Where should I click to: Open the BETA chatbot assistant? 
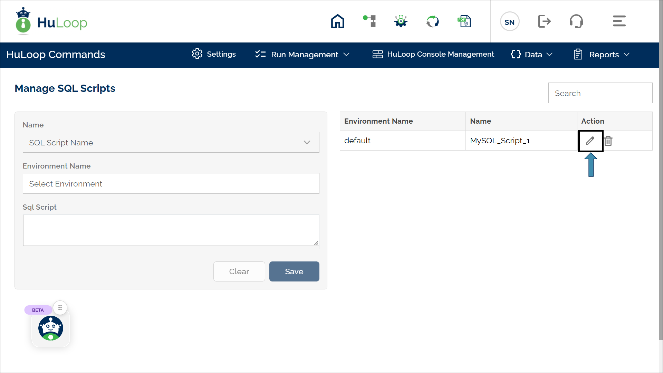(51, 328)
